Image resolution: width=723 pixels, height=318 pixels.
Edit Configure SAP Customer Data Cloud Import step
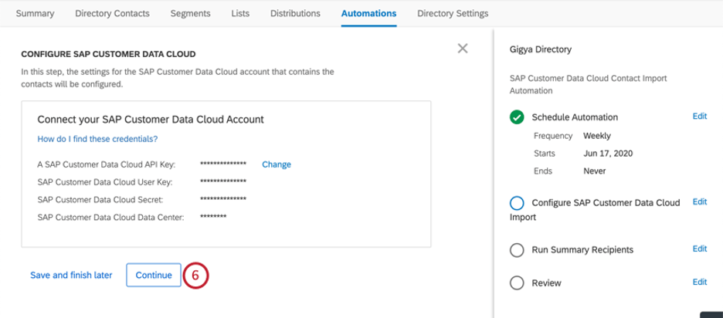(700, 201)
